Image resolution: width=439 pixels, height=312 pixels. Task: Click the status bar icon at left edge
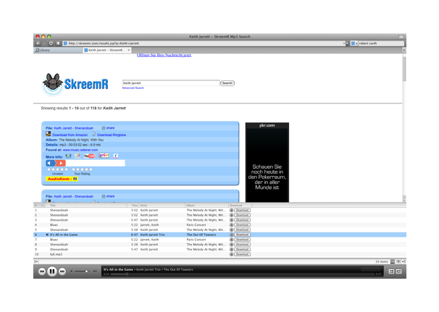tap(35, 261)
